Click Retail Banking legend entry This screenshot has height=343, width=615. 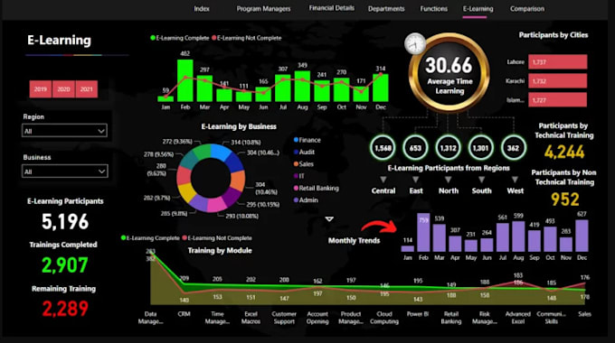[x=317, y=188]
